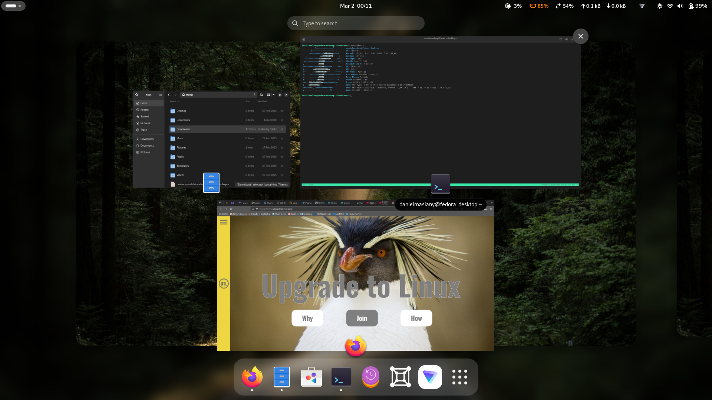Select Recent in Files sidebar
712x400 pixels.
[x=148, y=110]
